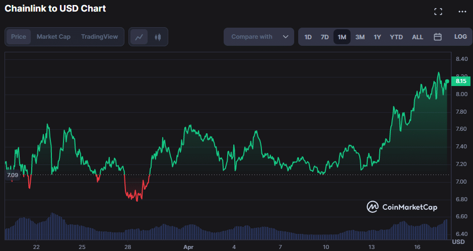Viewport: 473px width, 251px height.
Task: Click the 16 date label on the axis
Action: click(x=418, y=247)
